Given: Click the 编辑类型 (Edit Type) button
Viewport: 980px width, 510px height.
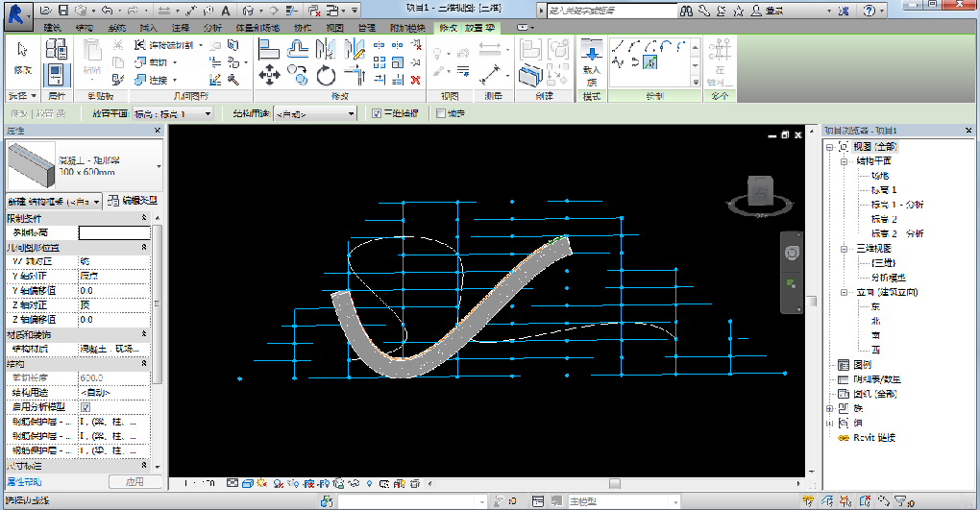Looking at the screenshot, I should (133, 201).
